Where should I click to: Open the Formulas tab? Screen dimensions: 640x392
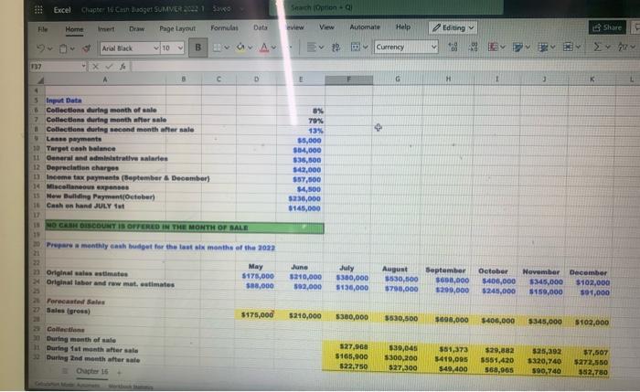click(x=224, y=27)
